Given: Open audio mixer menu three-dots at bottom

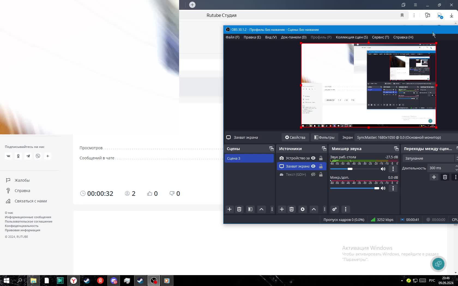Looking at the screenshot, I should tap(346, 209).
